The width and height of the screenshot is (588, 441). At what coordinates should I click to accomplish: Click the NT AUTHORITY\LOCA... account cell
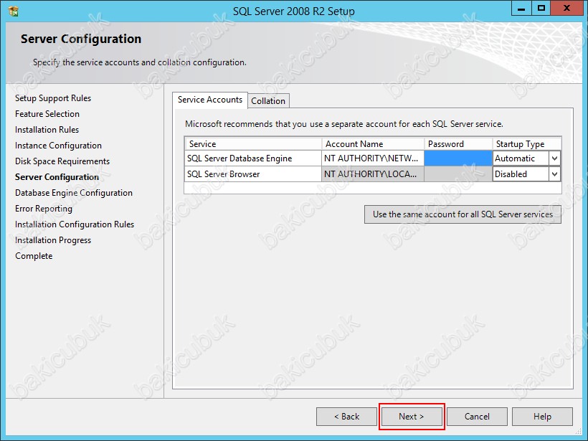coord(373,174)
